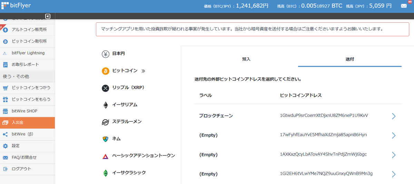Open ビットコインをつかう menu item
This screenshot has height=184, width=414.
pos(31,88)
